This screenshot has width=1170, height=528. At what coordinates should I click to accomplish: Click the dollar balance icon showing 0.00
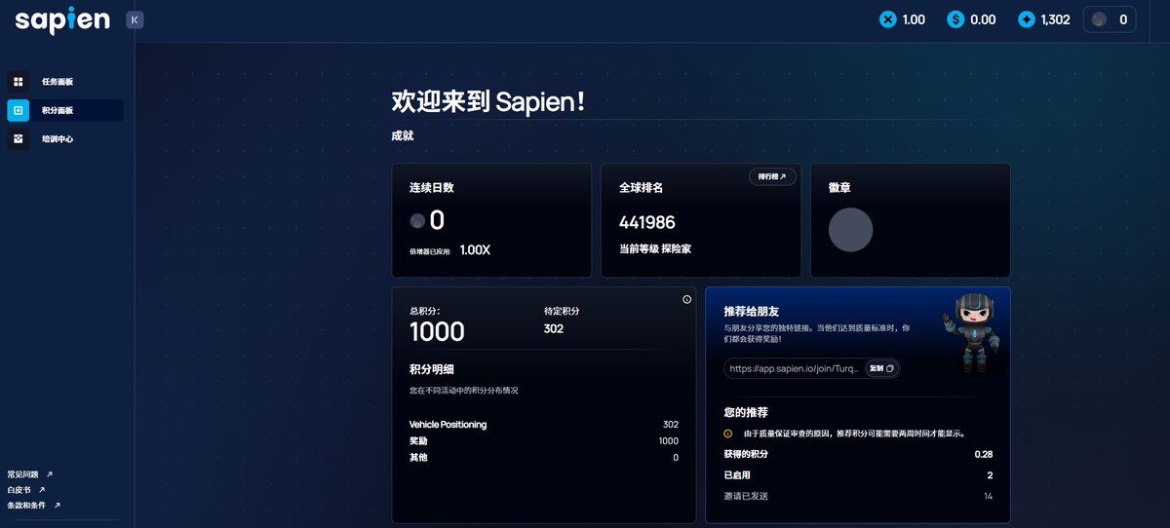click(x=955, y=19)
